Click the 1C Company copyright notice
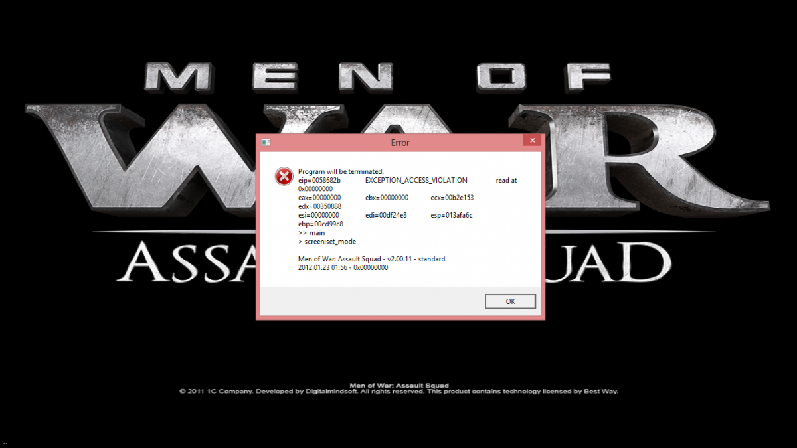The height and width of the screenshot is (448, 797). pos(398,392)
